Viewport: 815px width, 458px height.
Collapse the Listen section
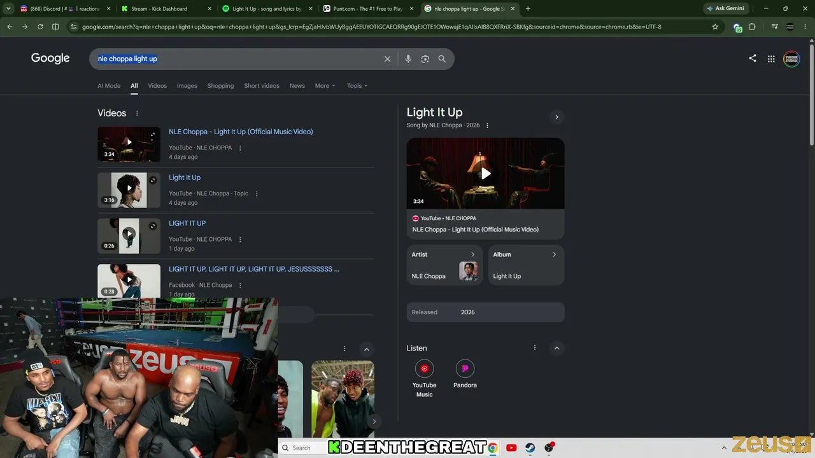[x=556, y=348]
